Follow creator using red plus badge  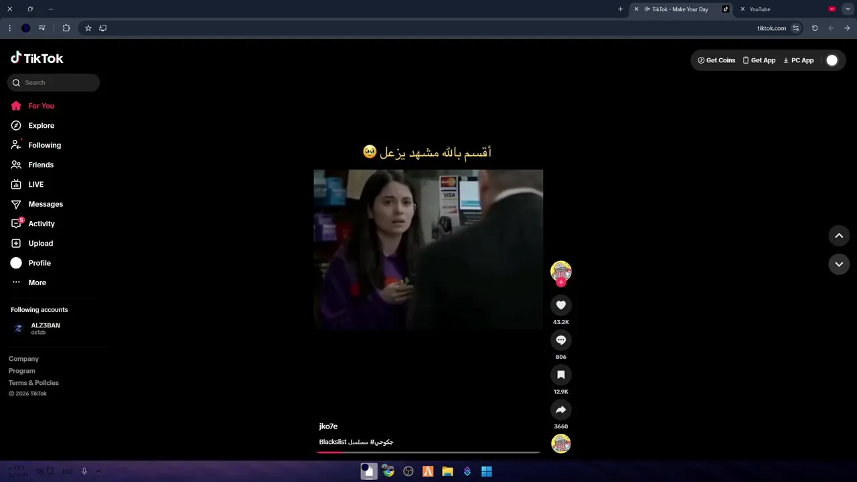coord(561,283)
